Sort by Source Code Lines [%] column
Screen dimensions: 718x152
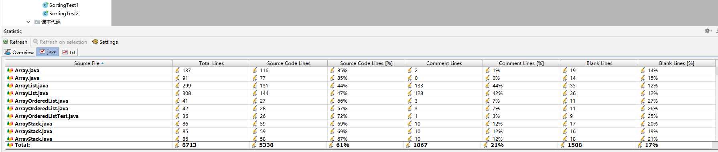pyautogui.click(x=366, y=63)
